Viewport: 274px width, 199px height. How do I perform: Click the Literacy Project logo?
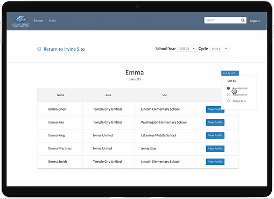pyautogui.click(x=21, y=21)
